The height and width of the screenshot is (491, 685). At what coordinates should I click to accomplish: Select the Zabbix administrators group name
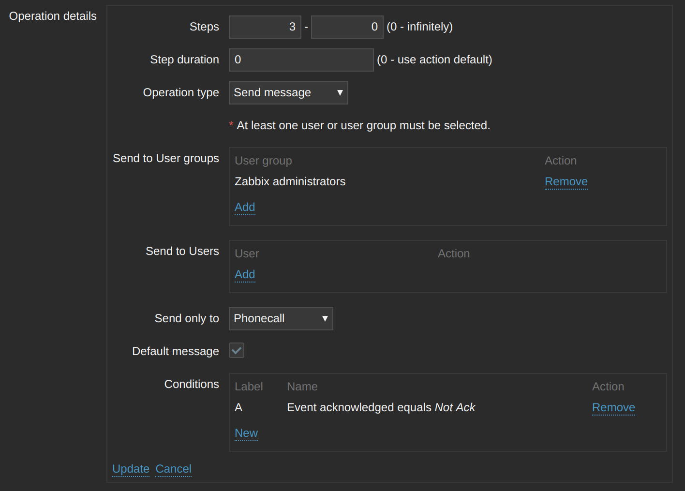290,182
